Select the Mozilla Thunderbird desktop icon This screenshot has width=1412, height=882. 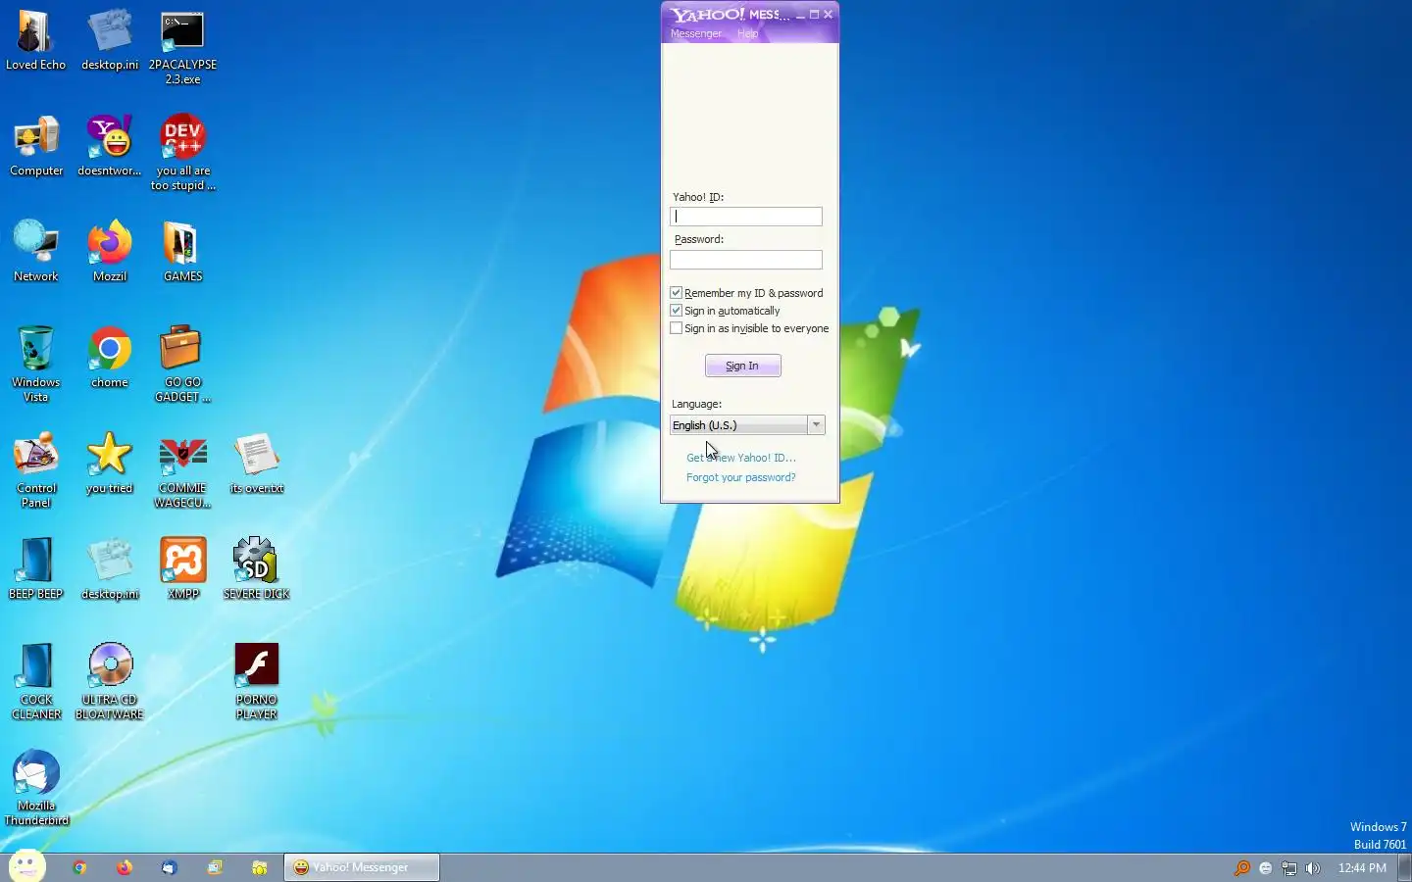tap(36, 788)
